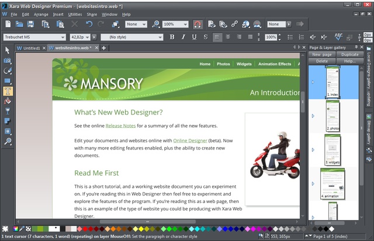The height and width of the screenshot is (241, 374).
Task: Run the ABC spell check
Action: coord(338,37)
